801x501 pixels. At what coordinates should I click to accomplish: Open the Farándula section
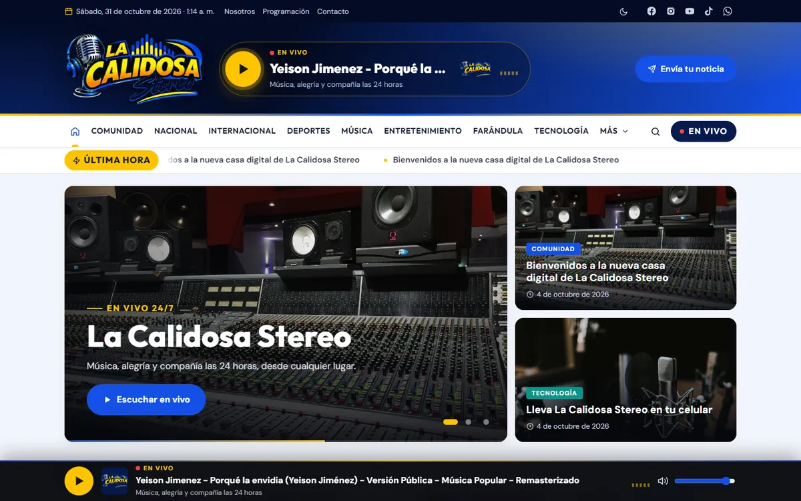click(498, 131)
